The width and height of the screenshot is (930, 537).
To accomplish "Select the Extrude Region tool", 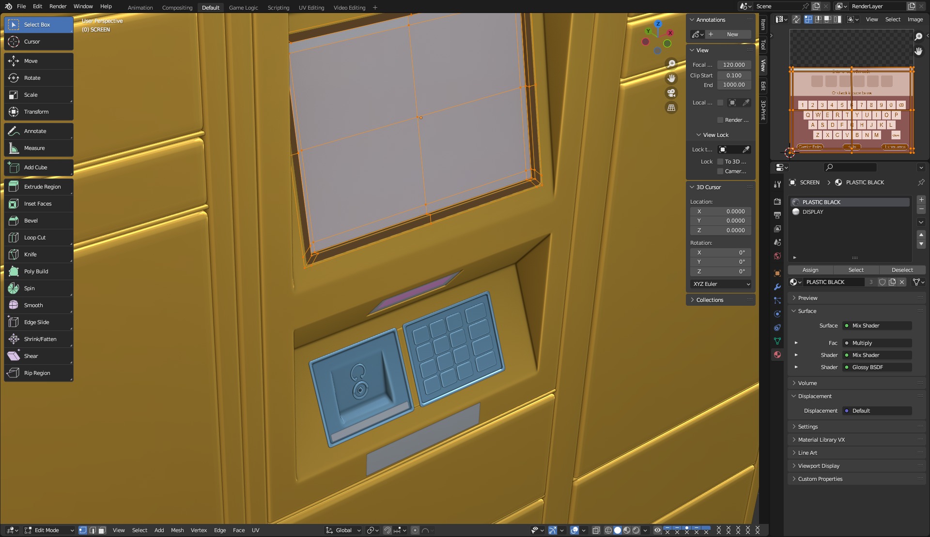I will point(39,187).
